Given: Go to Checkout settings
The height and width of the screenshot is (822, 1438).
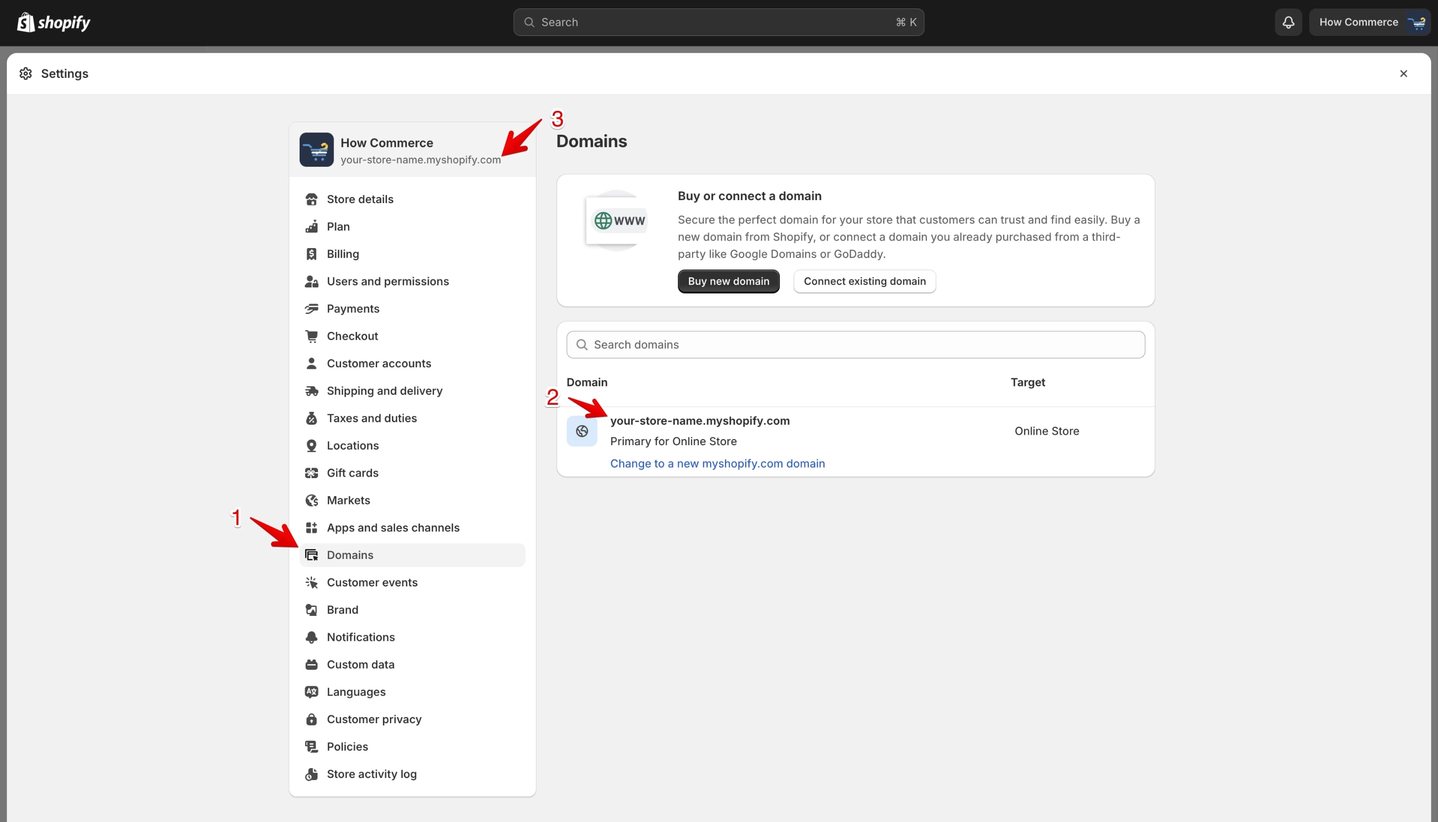Looking at the screenshot, I should 412,336.
